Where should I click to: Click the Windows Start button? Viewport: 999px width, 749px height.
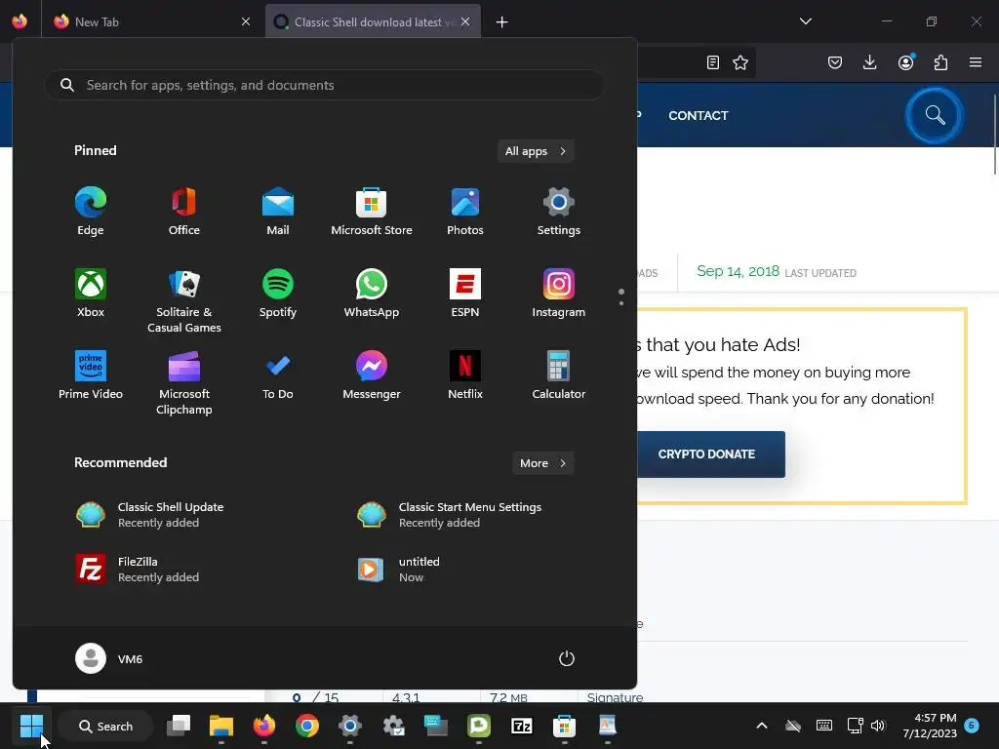[31, 726]
